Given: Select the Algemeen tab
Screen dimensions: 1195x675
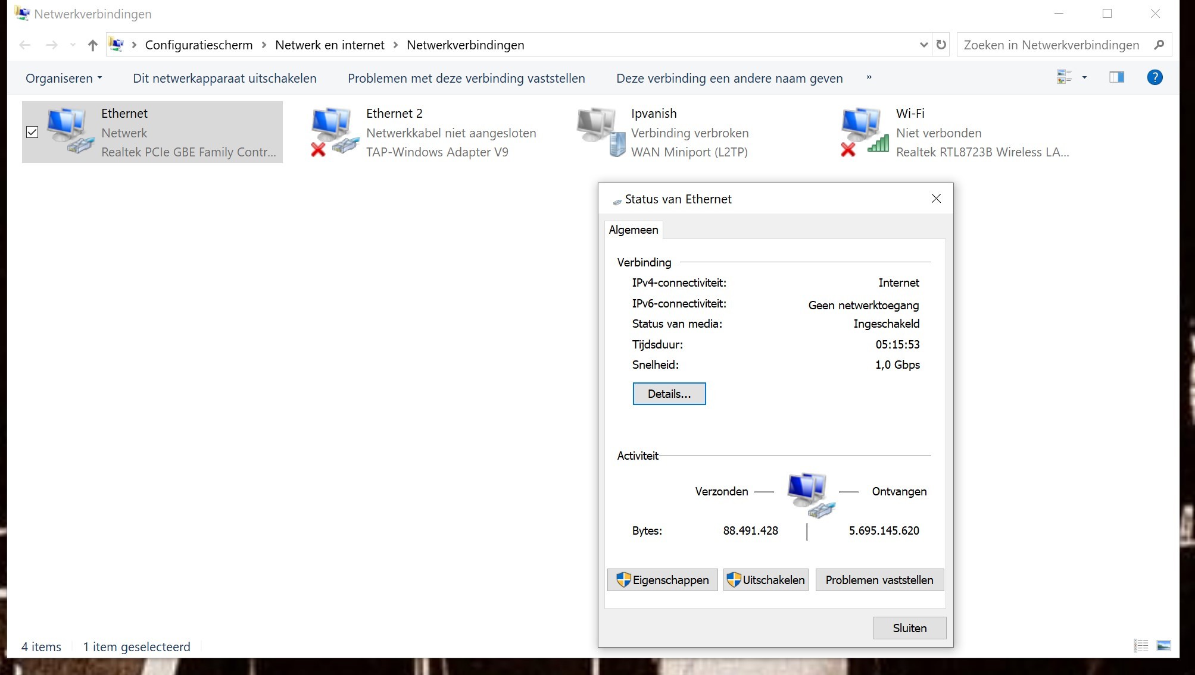Looking at the screenshot, I should click(633, 230).
